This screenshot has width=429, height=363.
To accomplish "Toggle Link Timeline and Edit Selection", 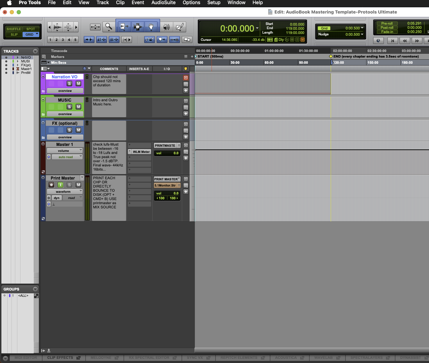I will coord(101,40).
